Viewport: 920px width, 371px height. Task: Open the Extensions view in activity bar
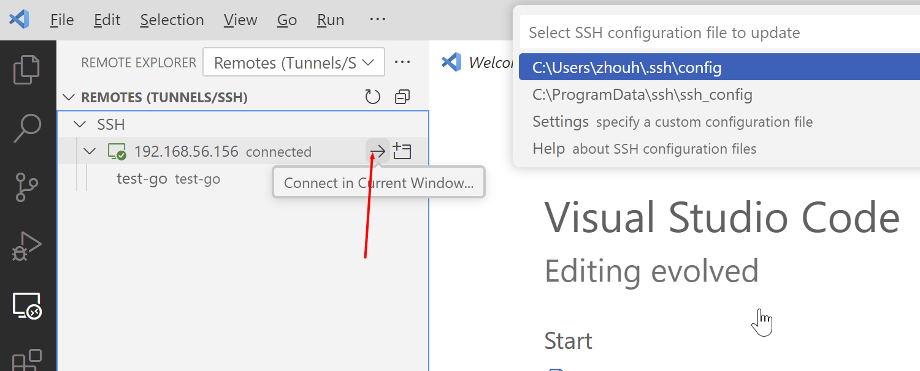point(27,360)
